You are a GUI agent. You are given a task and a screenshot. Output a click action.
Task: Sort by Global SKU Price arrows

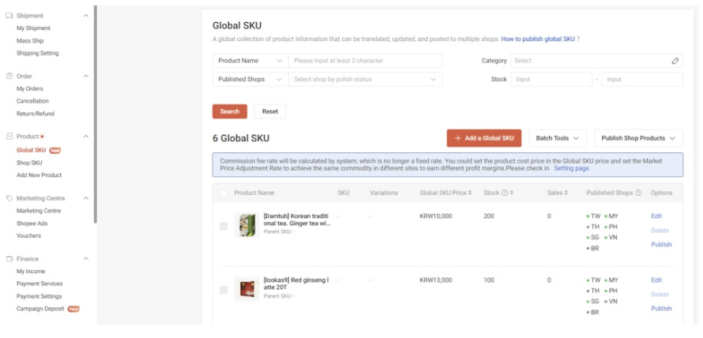[470, 193]
